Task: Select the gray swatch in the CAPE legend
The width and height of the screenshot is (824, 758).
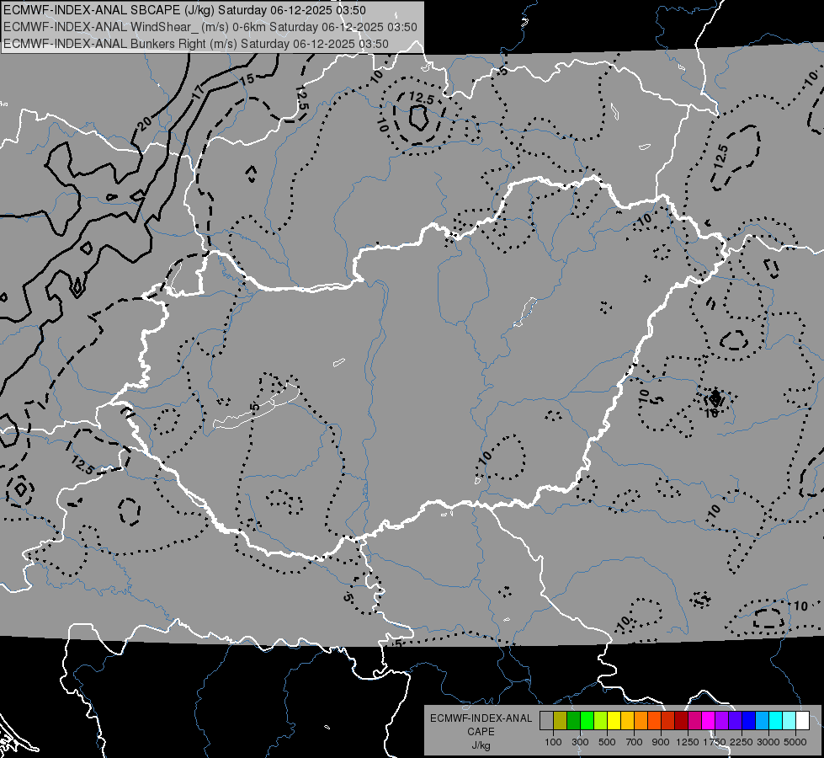Action: pos(546,721)
